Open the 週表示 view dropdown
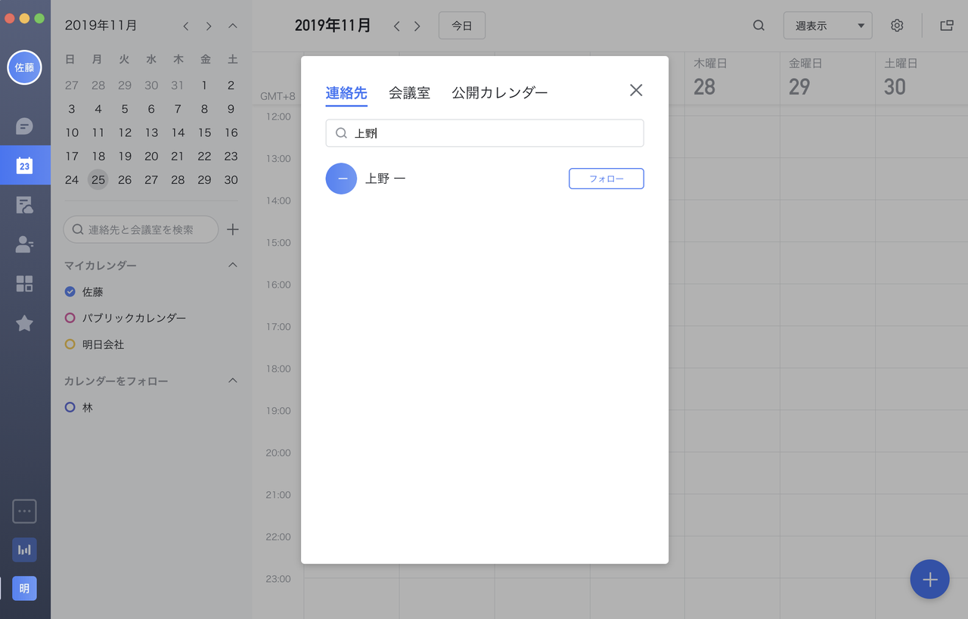Screen dimensions: 968x619 click(827, 26)
